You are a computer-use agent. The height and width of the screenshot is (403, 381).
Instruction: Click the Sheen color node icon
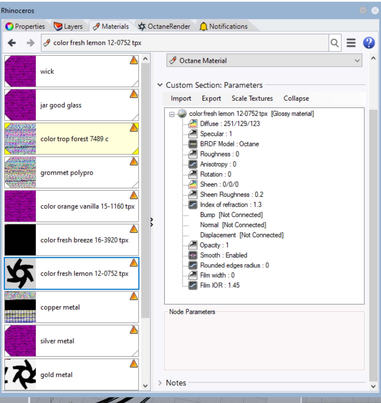click(193, 184)
